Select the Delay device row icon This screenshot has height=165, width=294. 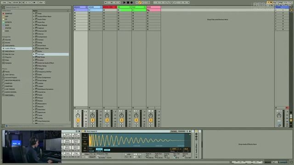point(36,43)
